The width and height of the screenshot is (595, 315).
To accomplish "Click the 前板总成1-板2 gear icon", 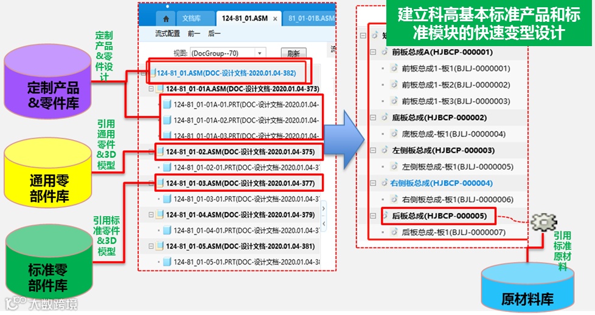I will click(394, 84).
